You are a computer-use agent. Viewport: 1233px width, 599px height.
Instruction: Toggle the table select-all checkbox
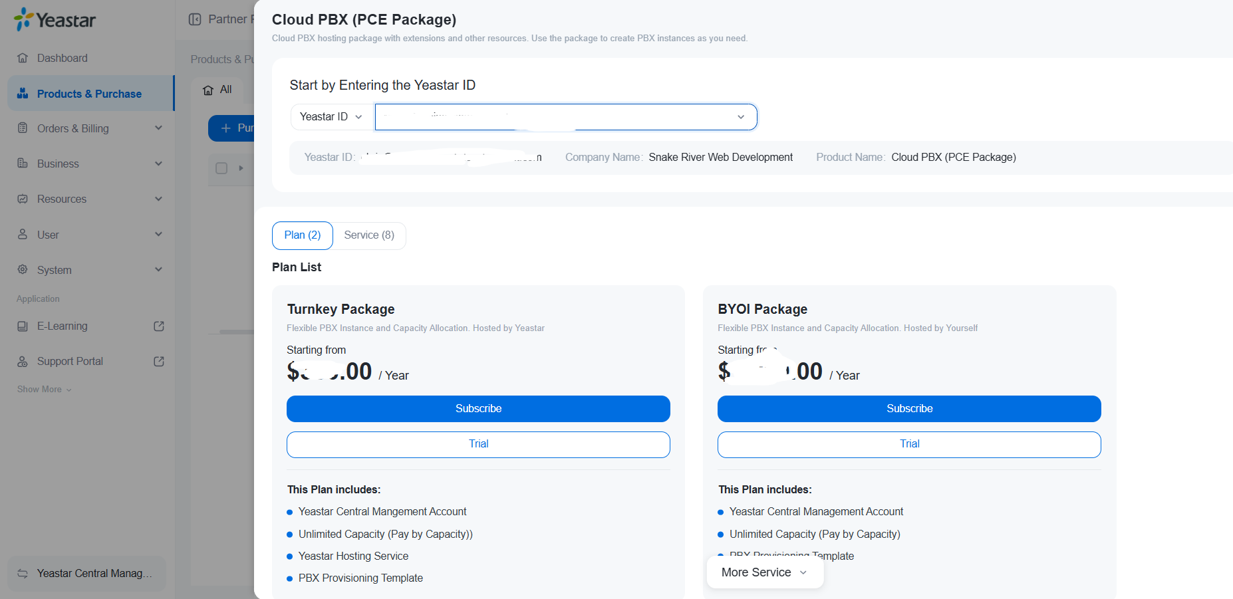pos(221,168)
